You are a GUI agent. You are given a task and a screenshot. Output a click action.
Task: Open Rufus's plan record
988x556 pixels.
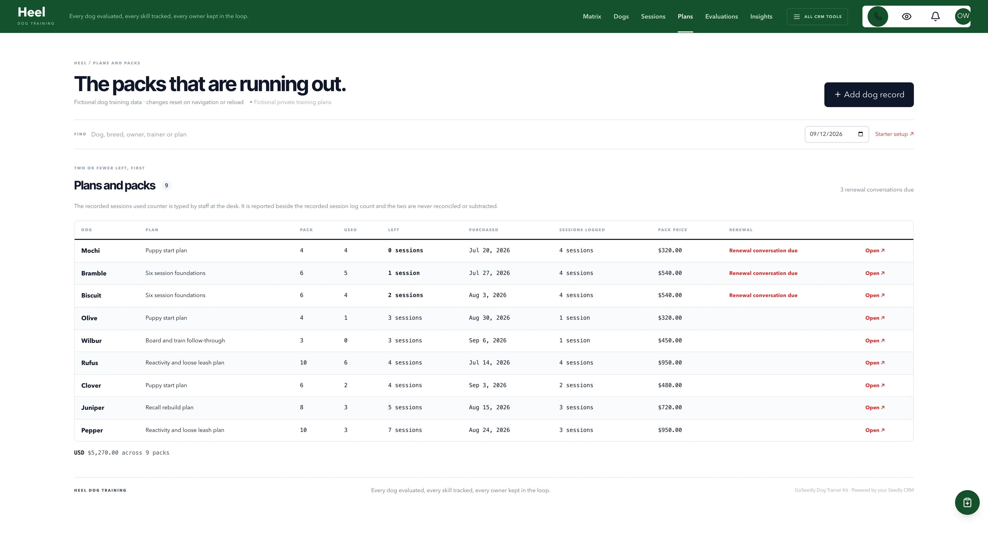point(875,363)
